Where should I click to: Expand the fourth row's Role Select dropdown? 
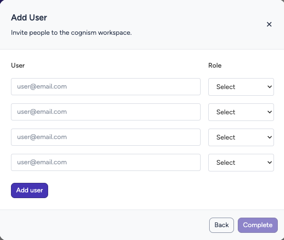[241, 162]
